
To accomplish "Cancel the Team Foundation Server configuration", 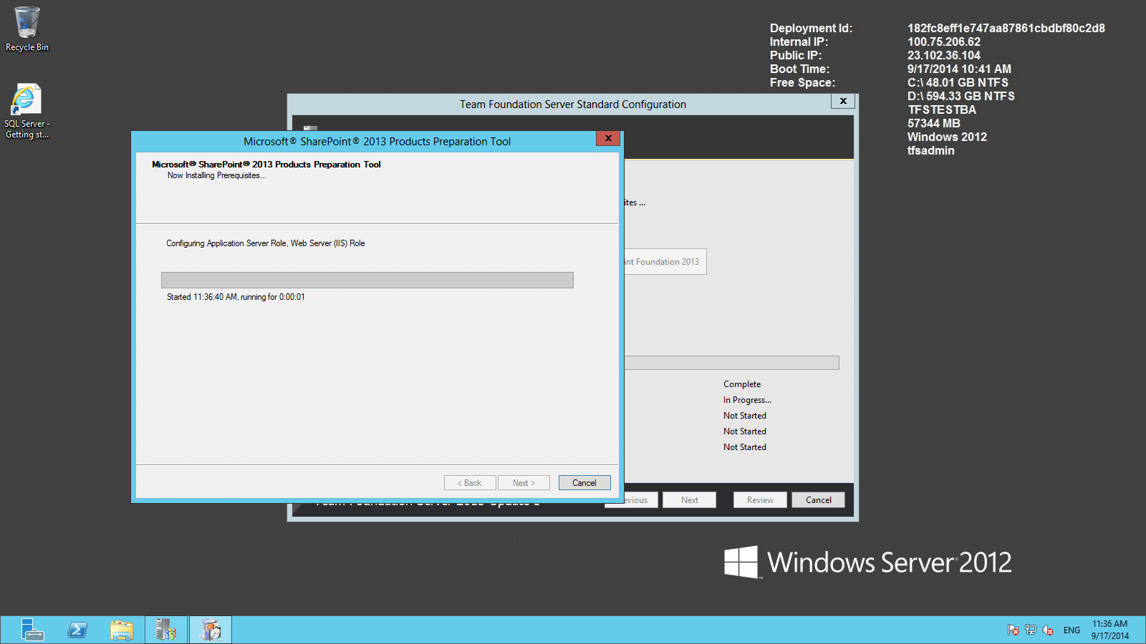I will (818, 499).
